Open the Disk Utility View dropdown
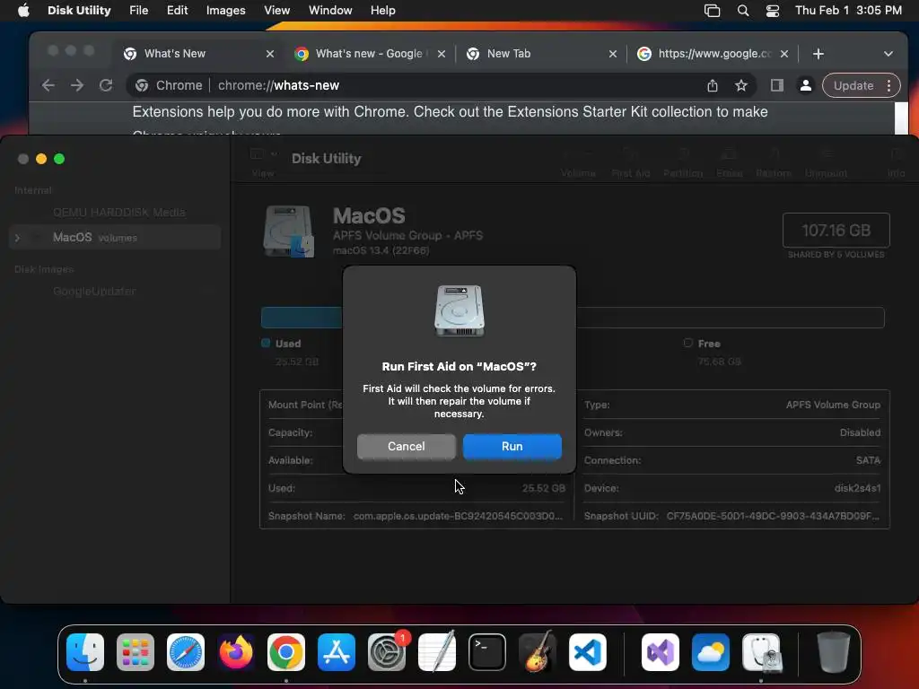Screen dimensions: 919x689 pyautogui.click(x=263, y=154)
